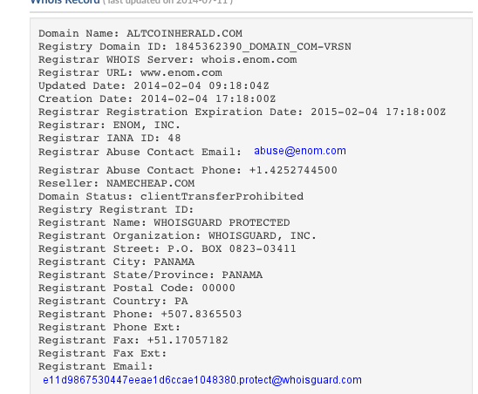Select the Registry Domain ID line
The width and height of the screenshot is (478, 394).
[x=195, y=46]
